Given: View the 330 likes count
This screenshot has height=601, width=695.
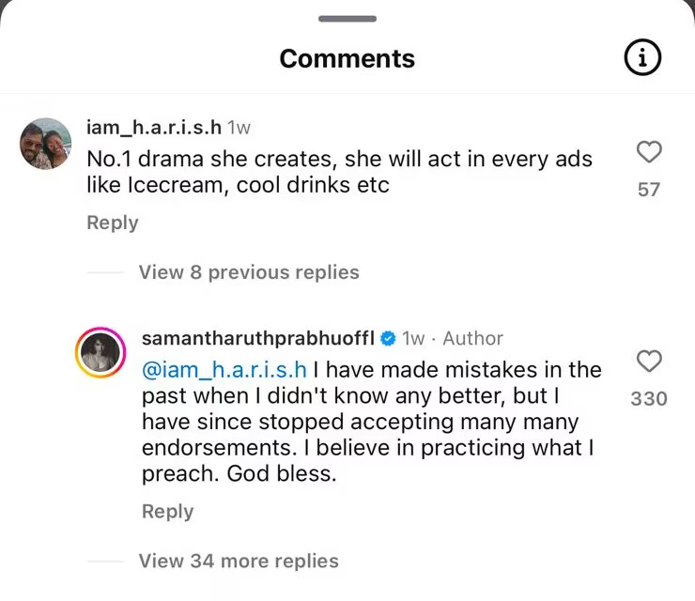Looking at the screenshot, I should pos(649,399).
